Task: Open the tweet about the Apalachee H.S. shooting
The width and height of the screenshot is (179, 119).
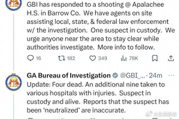Action: 101,26
